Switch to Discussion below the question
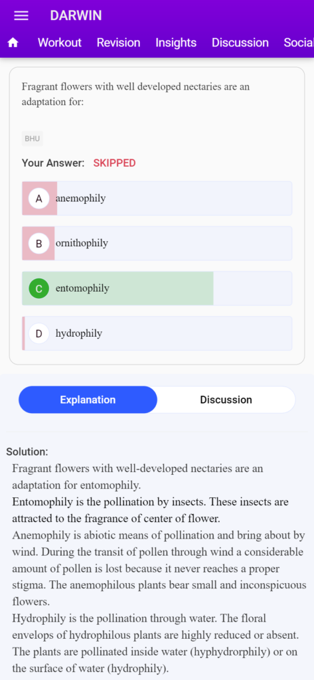Viewport: 314px width, 680px height. [x=226, y=400]
